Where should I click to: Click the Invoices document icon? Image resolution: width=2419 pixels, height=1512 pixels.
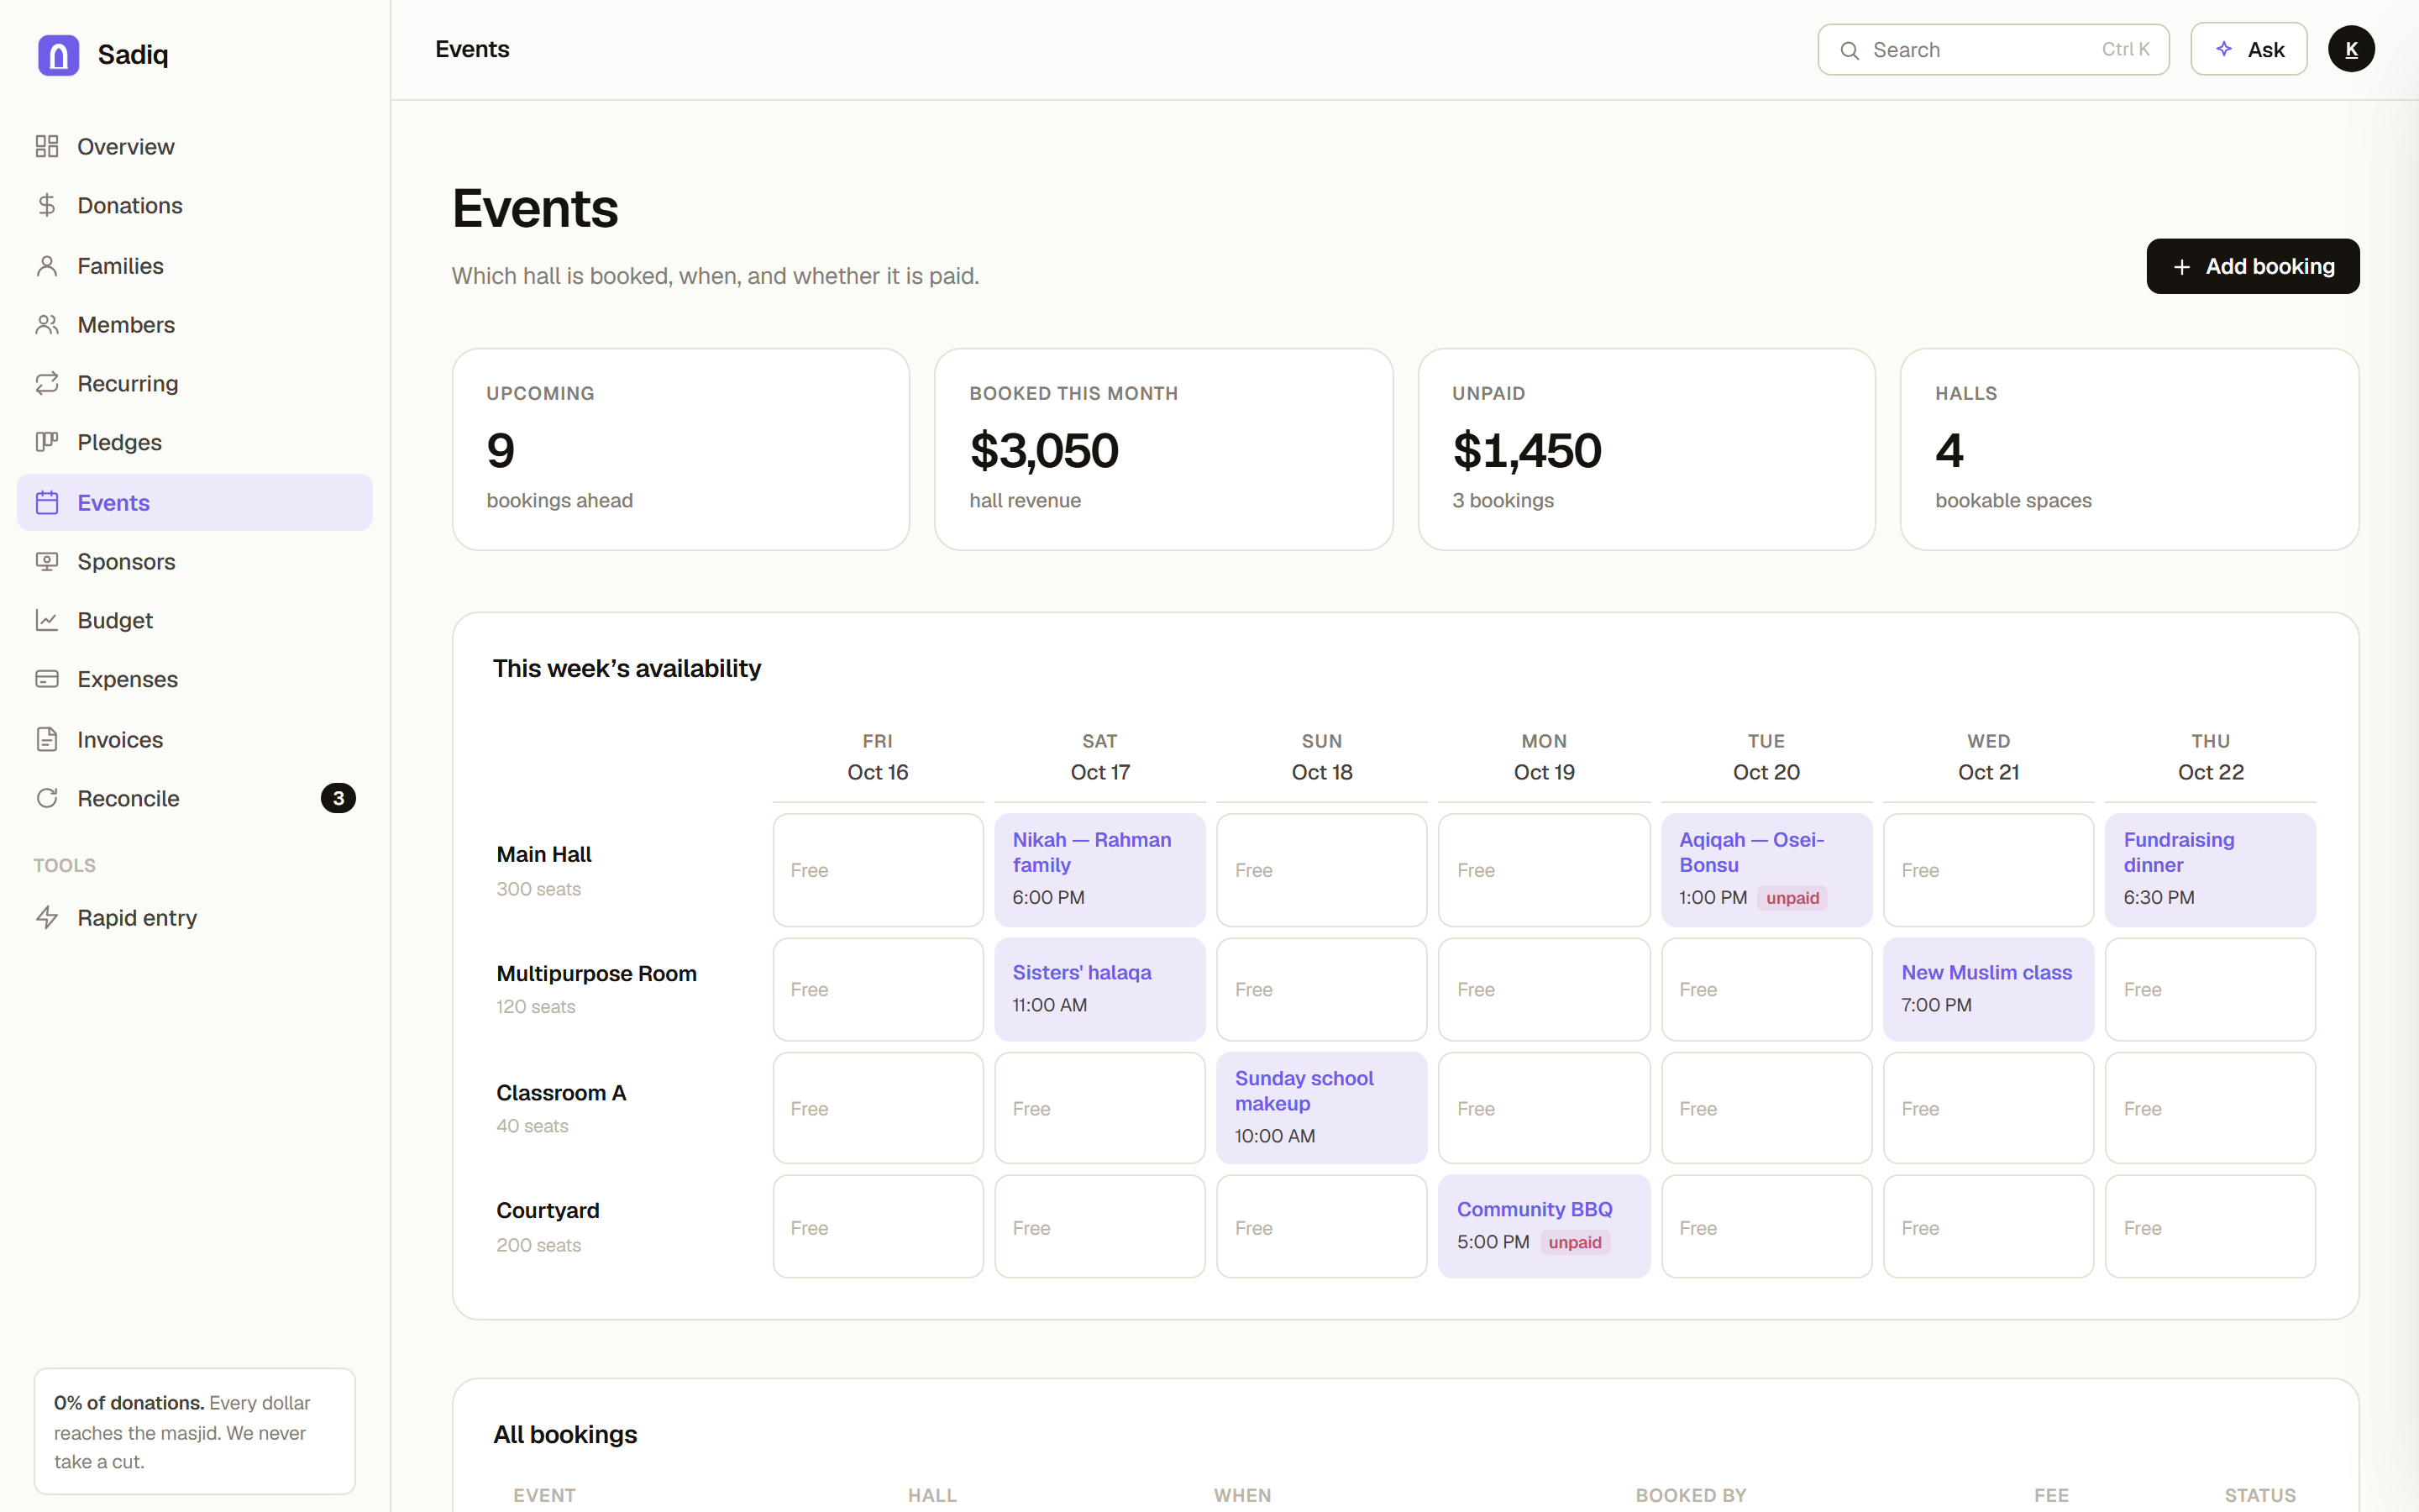[x=47, y=739]
